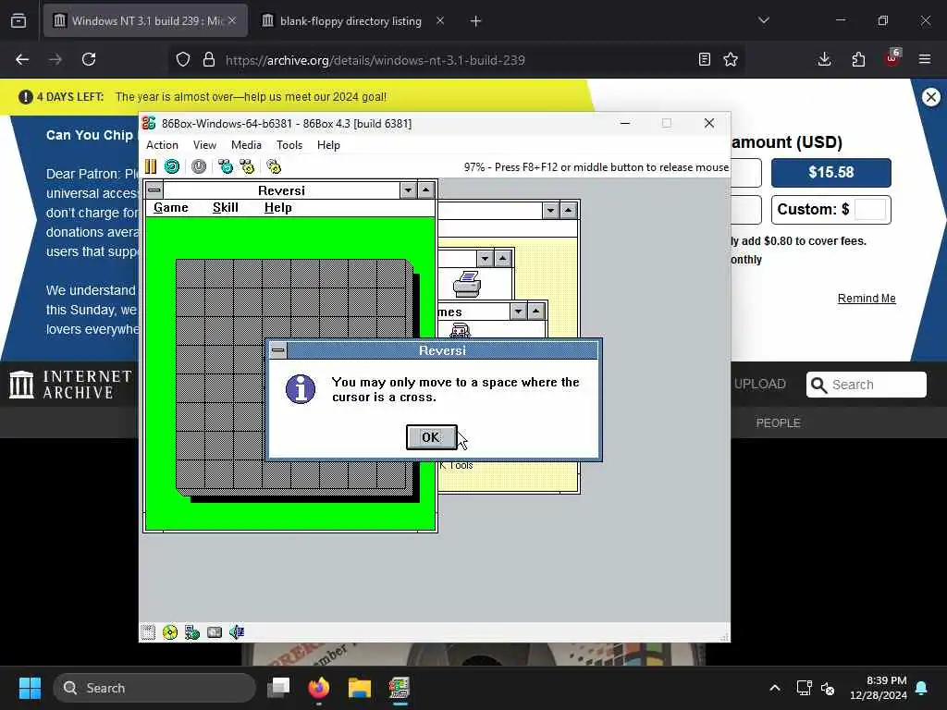Click the hard reset icon in 86Box toolbar

pos(172,166)
